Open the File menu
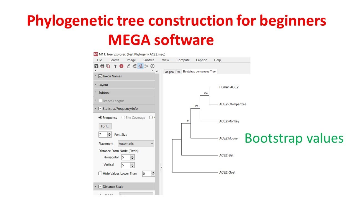Screen dimensions: 355x199 [x=100, y=60]
